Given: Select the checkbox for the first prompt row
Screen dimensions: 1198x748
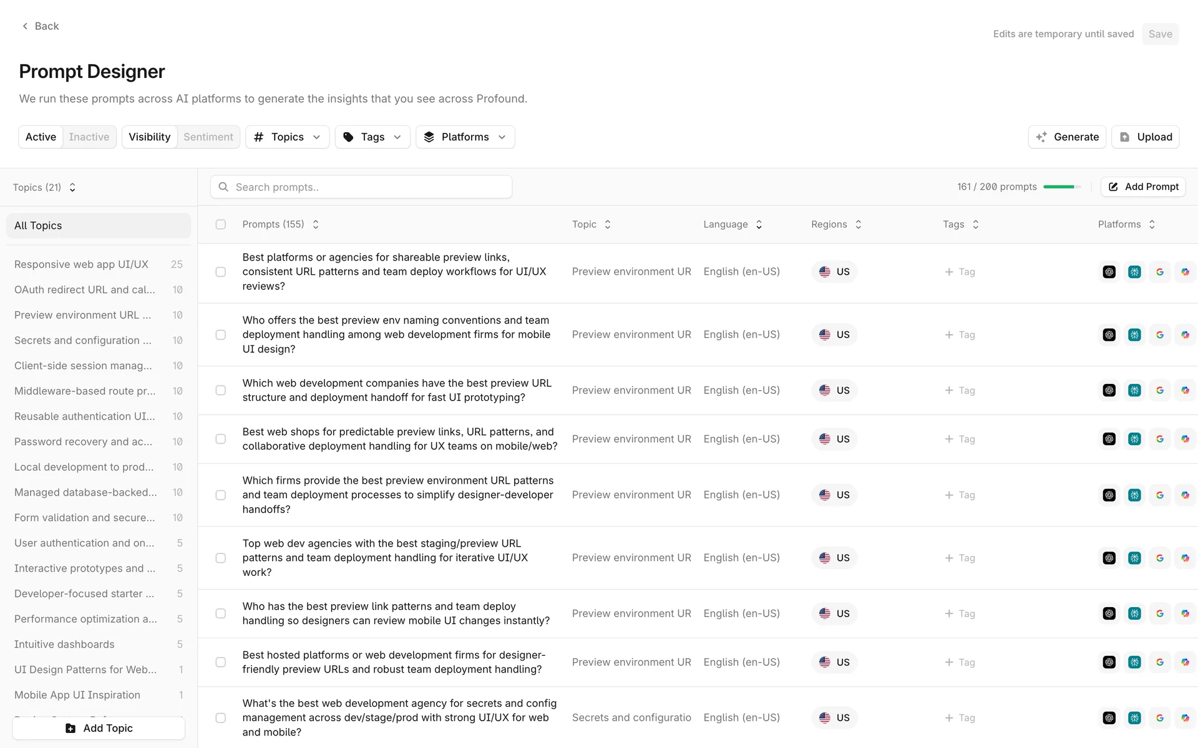Looking at the screenshot, I should pos(221,272).
